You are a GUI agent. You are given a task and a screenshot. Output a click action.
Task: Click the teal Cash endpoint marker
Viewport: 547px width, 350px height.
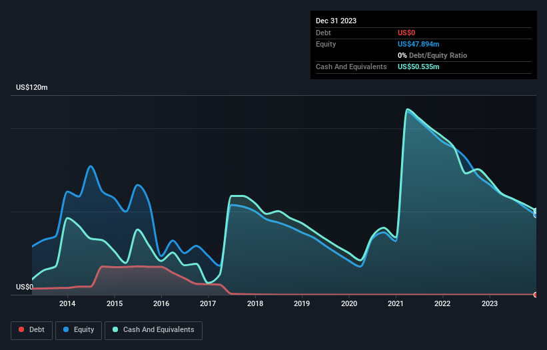pyautogui.click(x=536, y=210)
